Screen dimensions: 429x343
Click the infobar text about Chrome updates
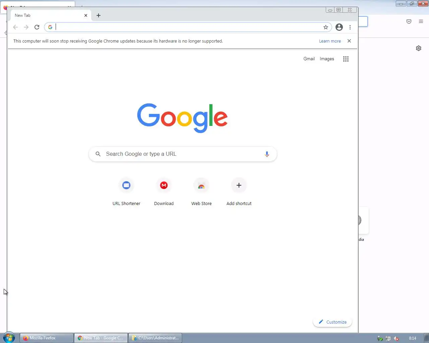pyautogui.click(x=118, y=41)
